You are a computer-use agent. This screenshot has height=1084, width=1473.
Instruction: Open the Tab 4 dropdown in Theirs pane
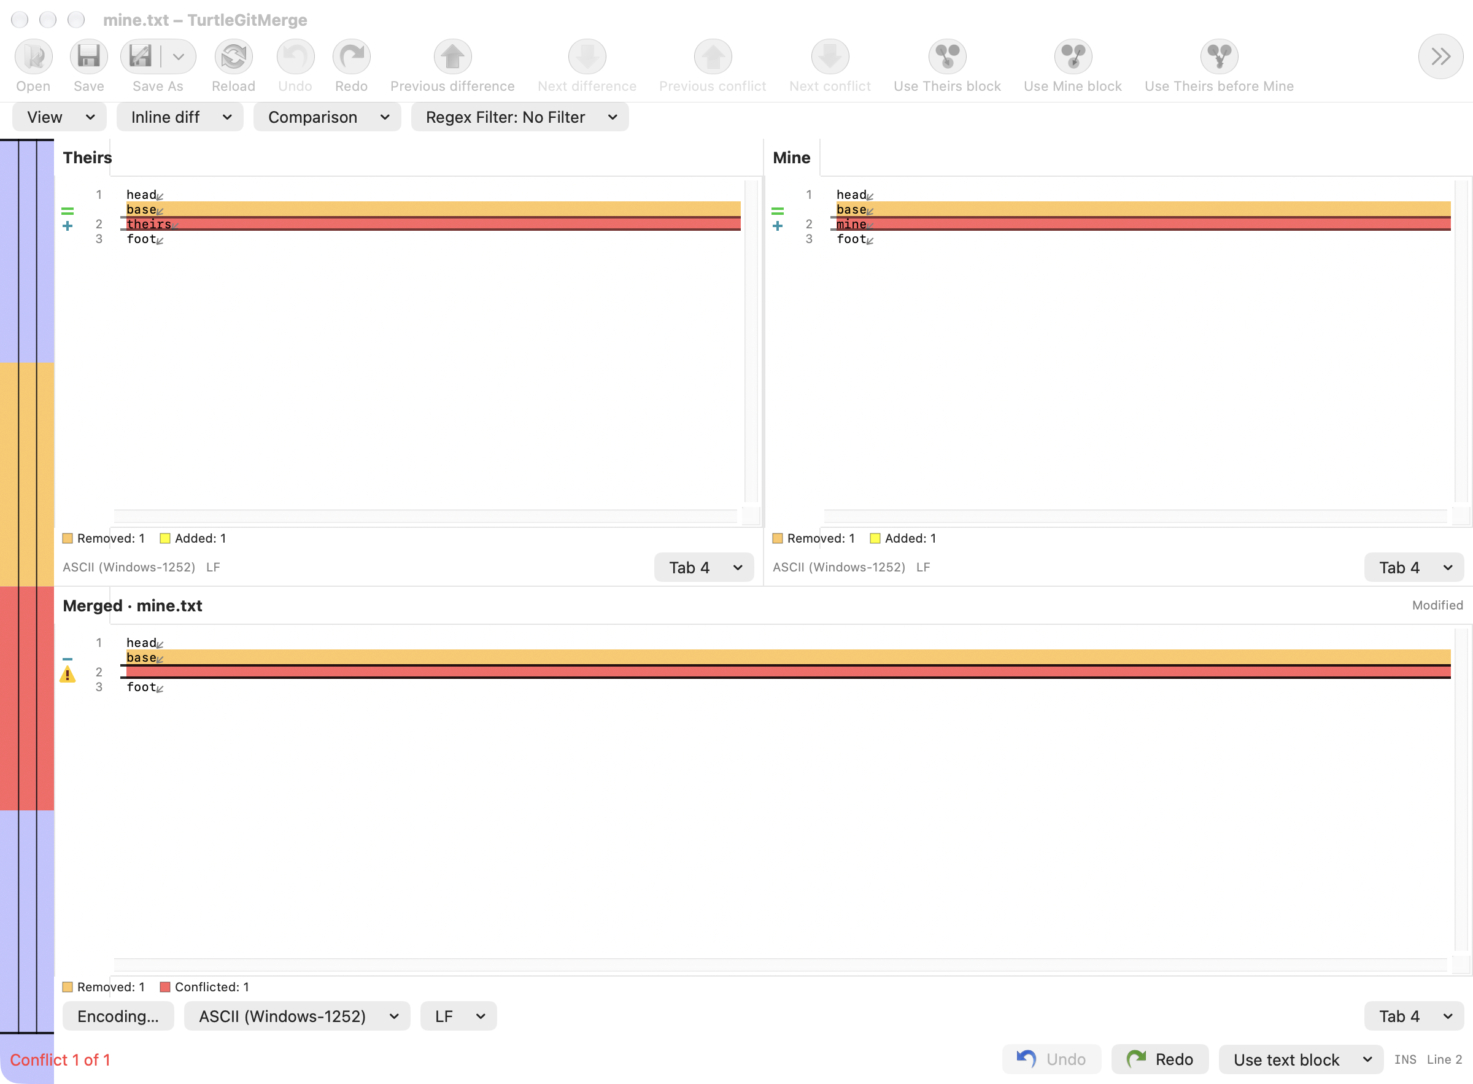coord(704,568)
